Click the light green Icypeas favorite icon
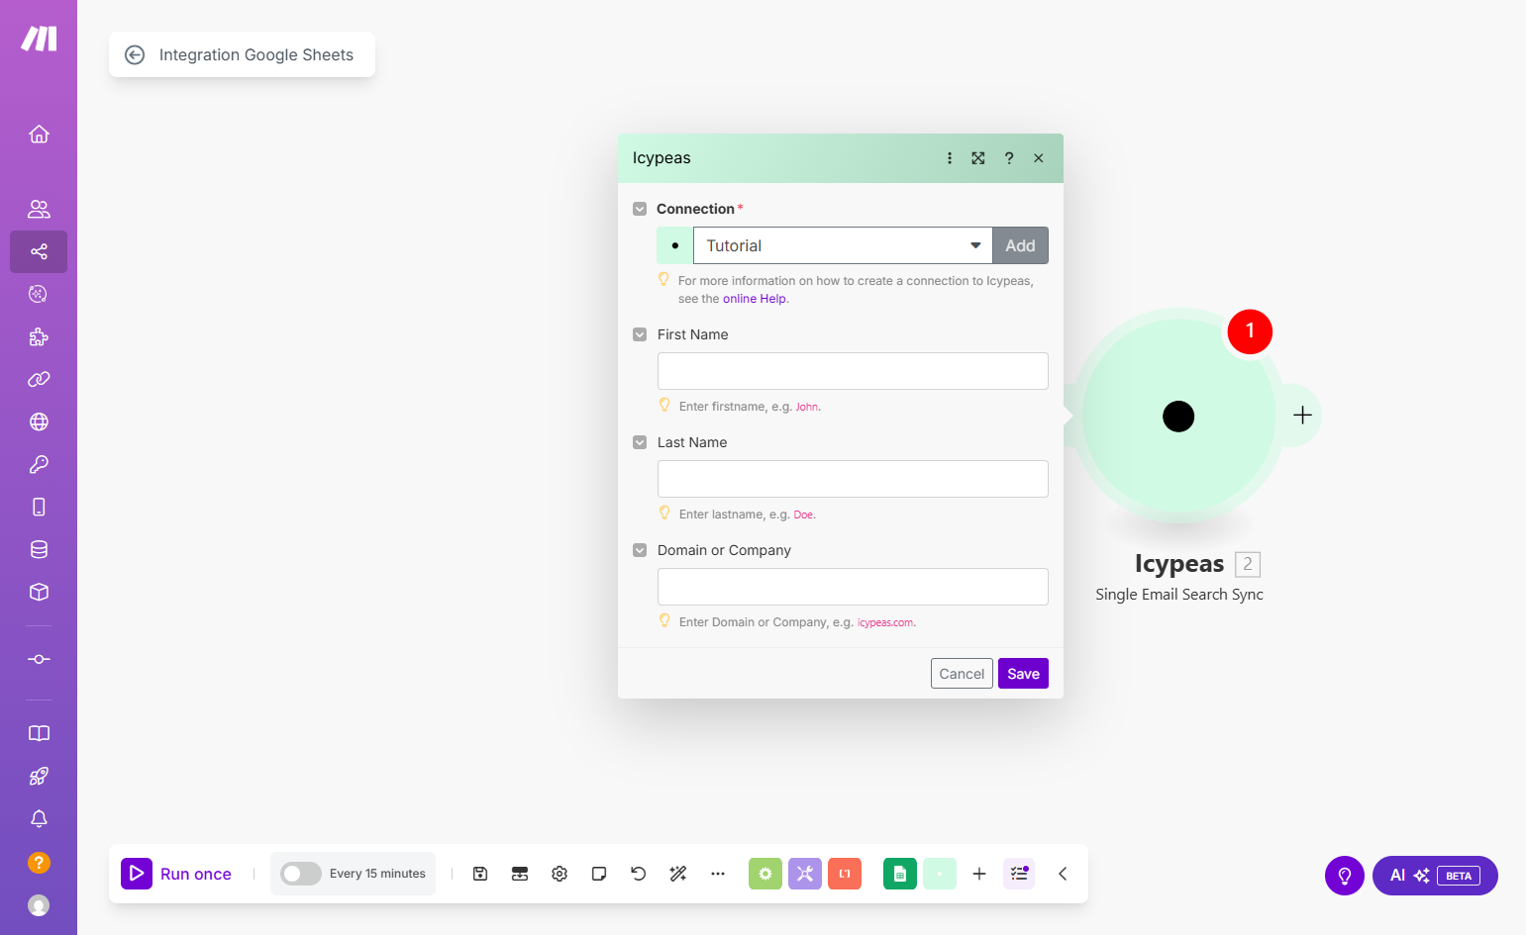Image resolution: width=1526 pixels, height=935 pixels. [x=940, y=874]
